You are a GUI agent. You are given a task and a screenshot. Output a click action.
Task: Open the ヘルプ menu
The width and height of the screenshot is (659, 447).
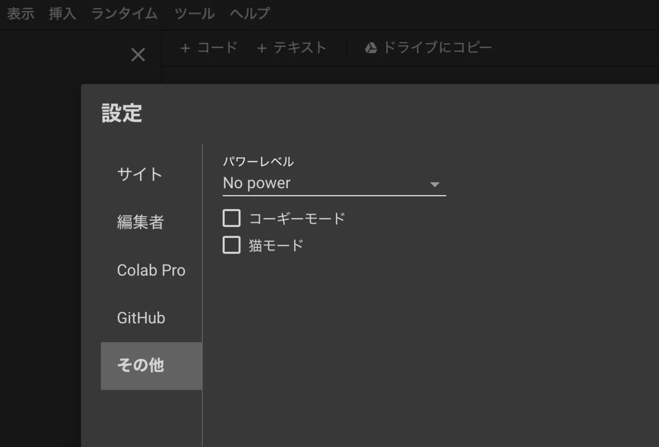[250, 13]
